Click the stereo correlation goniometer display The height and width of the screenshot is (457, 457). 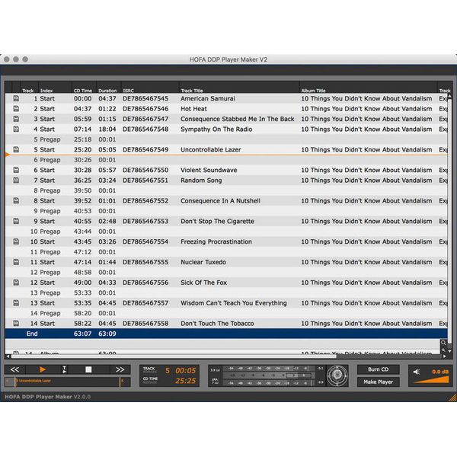coord(337,376)
